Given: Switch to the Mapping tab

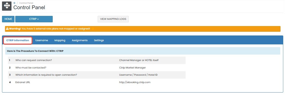Looking at the screenshot, I should (x=60, y=40).
